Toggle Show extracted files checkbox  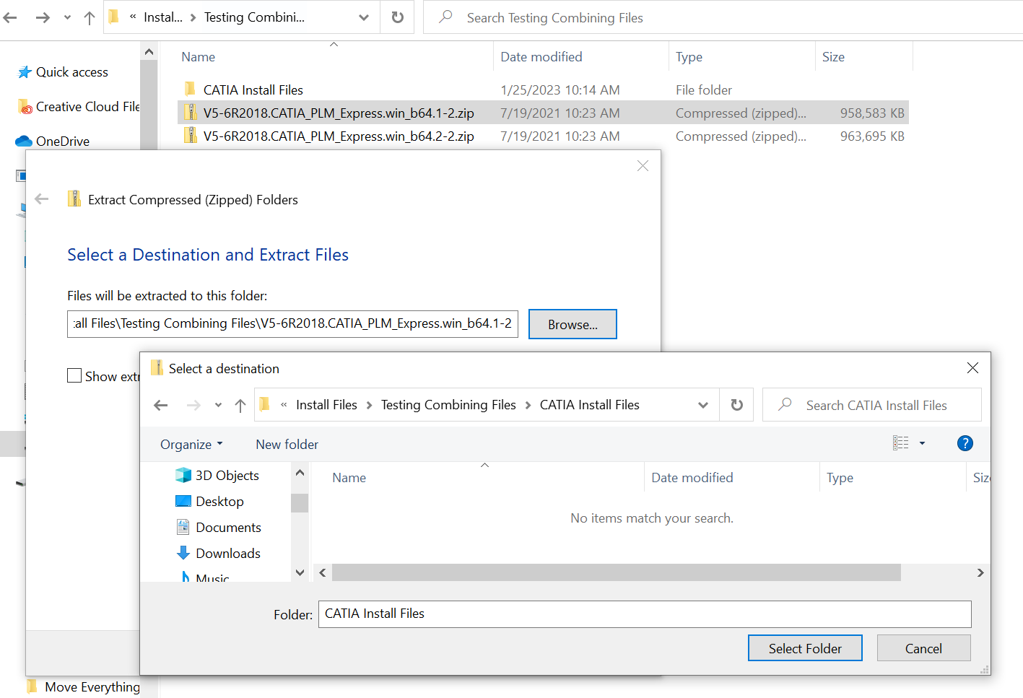pyautogui.click(x=74, y=376)
